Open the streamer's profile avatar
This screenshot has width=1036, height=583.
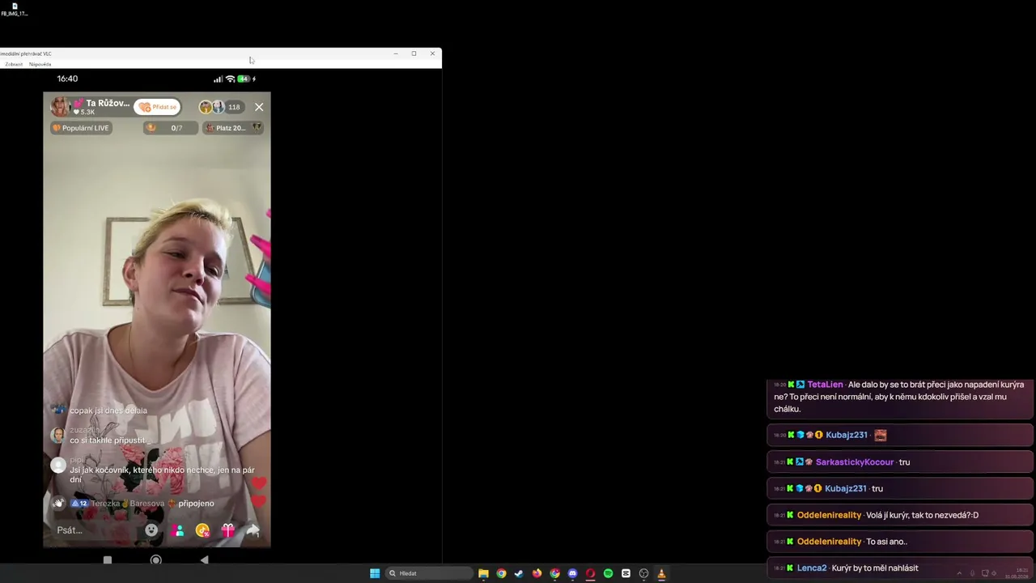61,107
